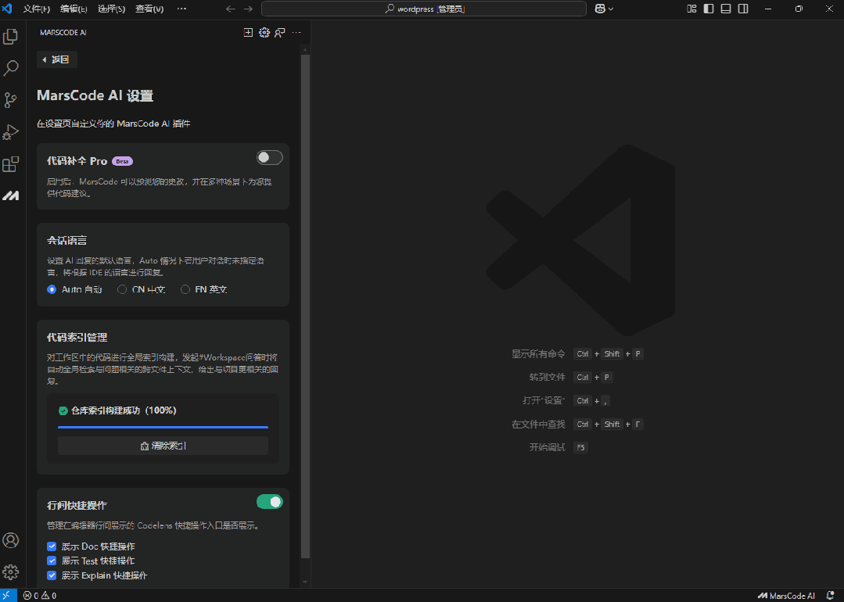Open the MarsCode AI panel more actions
Screen dimensions: 844x602
coord(296,33)
